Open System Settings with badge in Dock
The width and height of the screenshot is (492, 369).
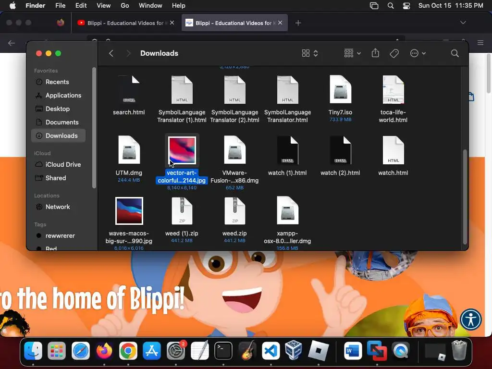pos(176,350)
